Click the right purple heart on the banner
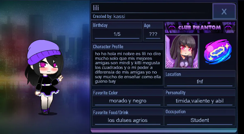Screen dimensions: 244x134 228,28
